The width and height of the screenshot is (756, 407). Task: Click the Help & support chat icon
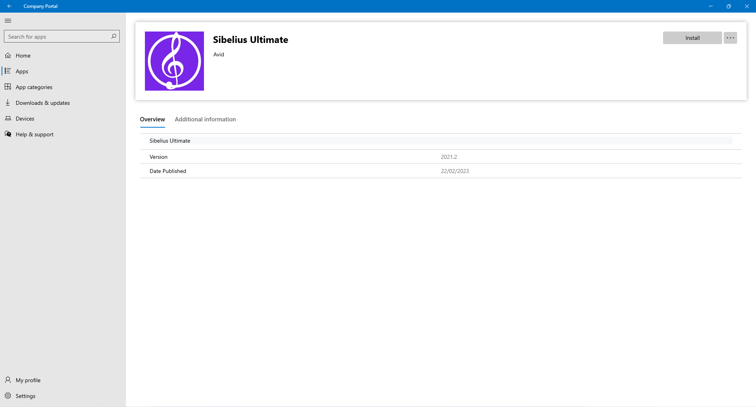(8, 134)
